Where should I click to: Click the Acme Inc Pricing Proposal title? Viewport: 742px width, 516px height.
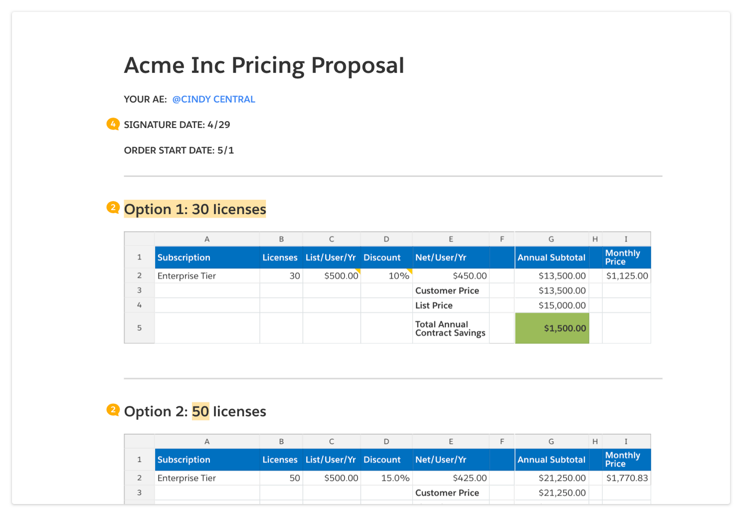tap(264, 65)
